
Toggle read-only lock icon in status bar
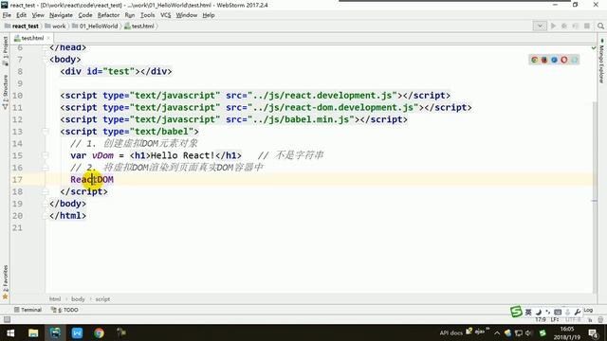(x=590, y=320)
